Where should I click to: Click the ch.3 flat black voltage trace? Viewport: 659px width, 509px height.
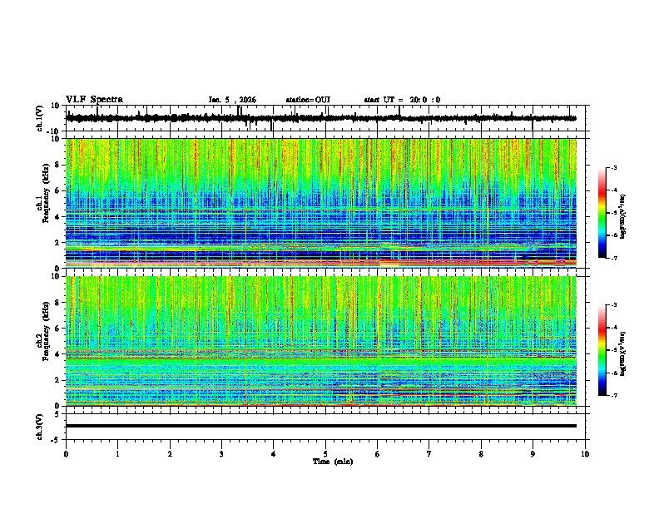click(321, 426)
